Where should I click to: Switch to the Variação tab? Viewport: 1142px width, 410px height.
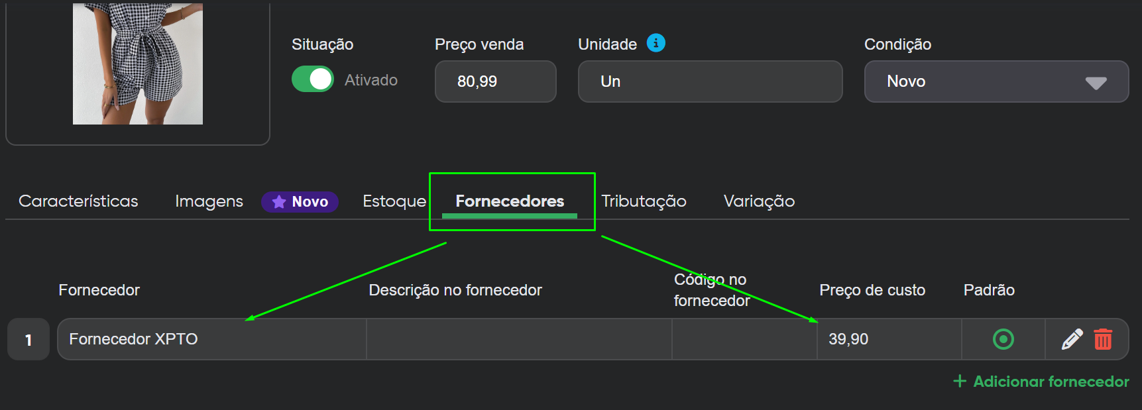tap(759, 201)
